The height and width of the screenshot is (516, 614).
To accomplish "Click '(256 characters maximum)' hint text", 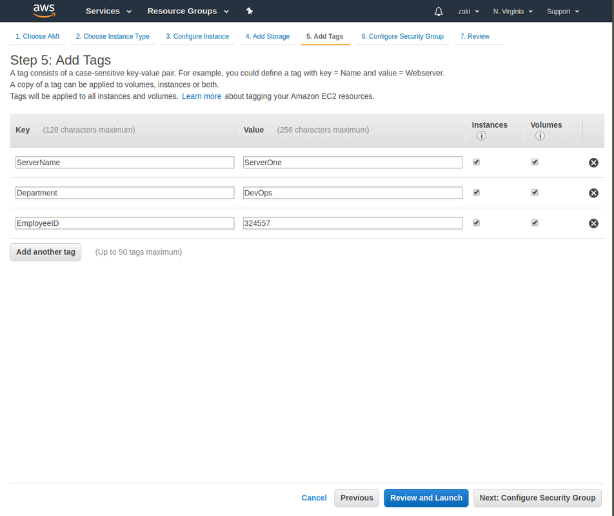I will tap(323, 130).
